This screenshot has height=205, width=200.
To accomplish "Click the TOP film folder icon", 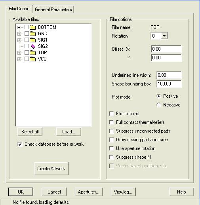I will 32,53.
